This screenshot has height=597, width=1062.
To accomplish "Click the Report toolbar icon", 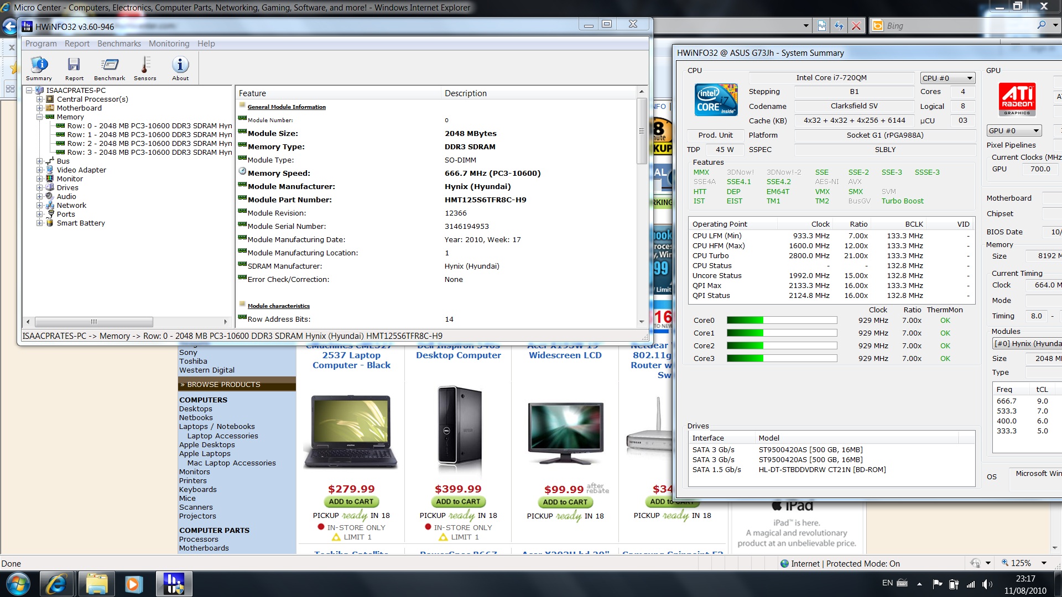I will (74, 69).
